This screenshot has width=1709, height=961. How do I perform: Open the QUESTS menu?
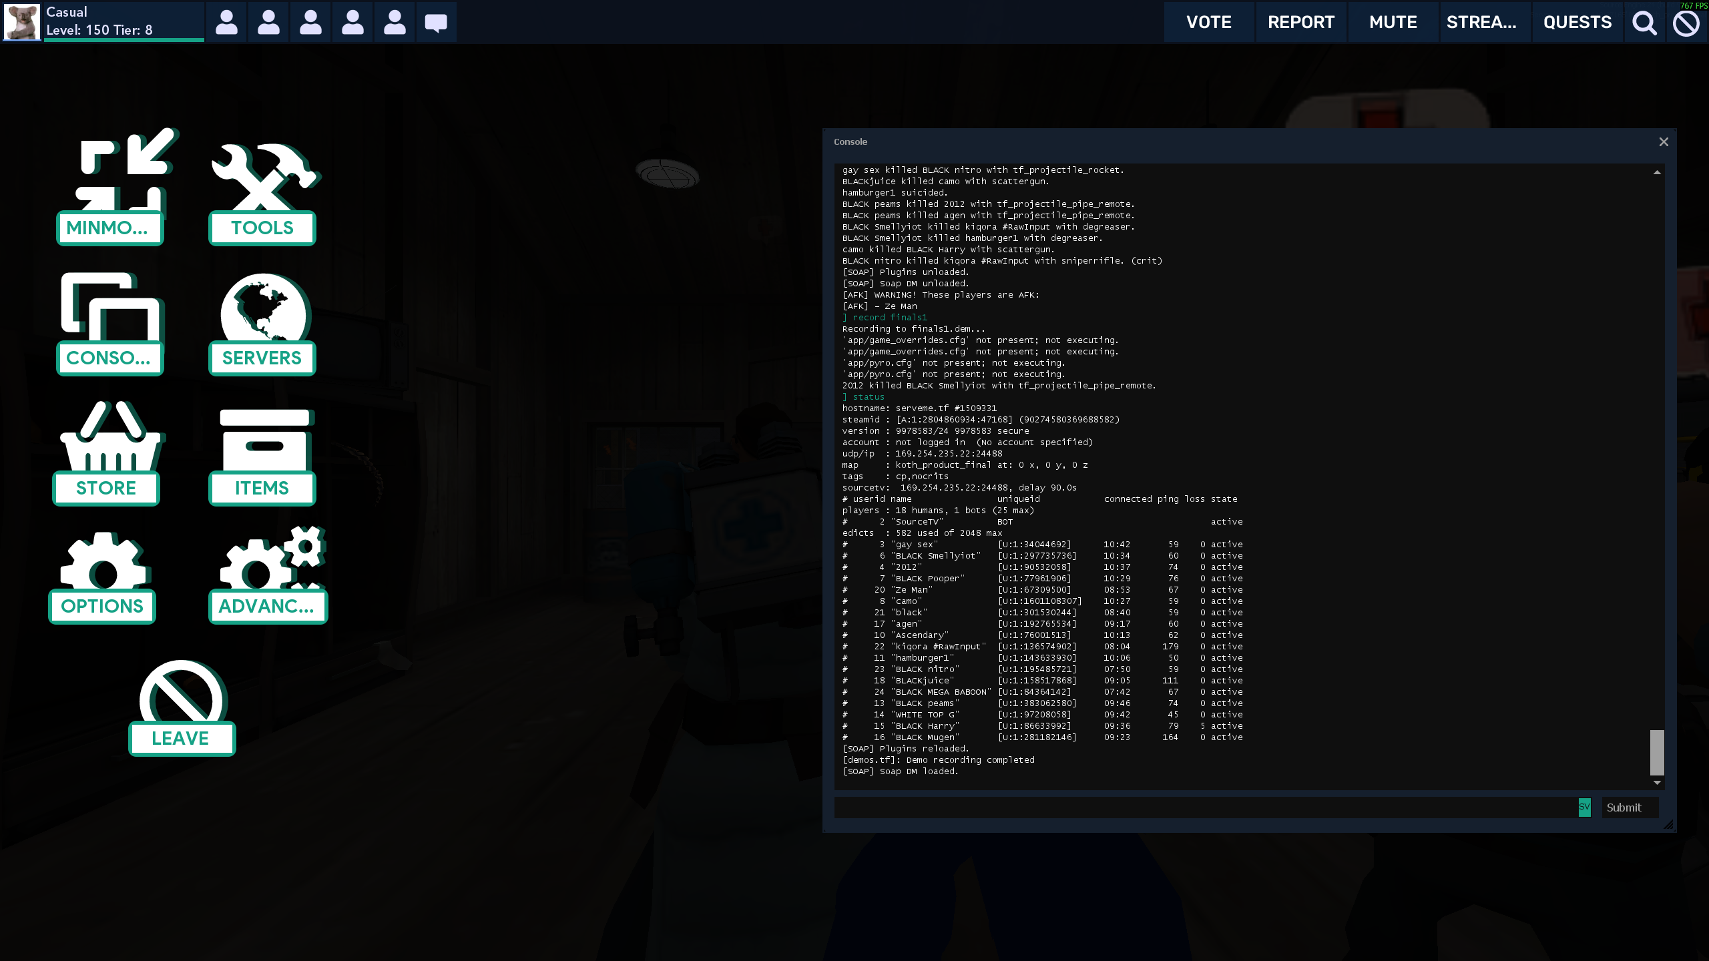tap(1577, 23)
